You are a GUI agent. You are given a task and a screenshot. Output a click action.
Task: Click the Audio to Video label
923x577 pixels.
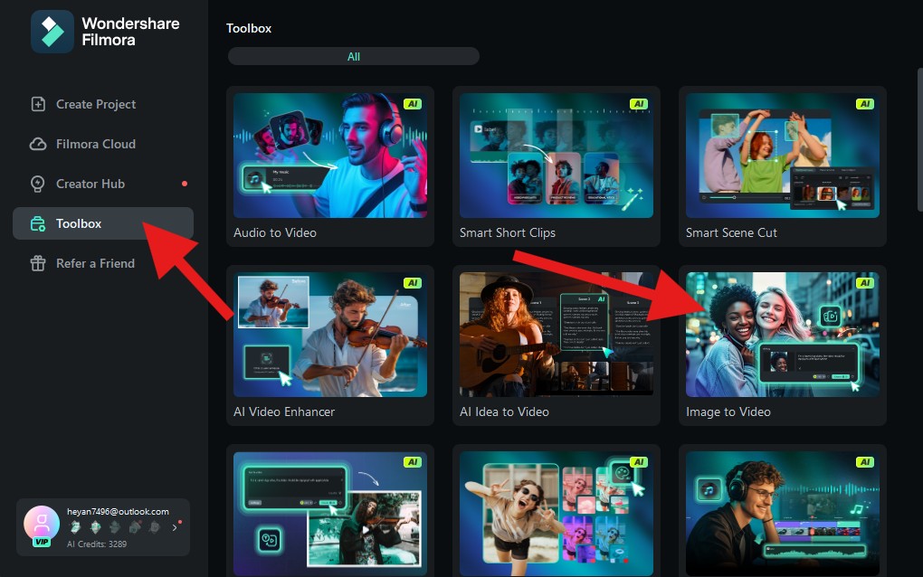[275, 233]
